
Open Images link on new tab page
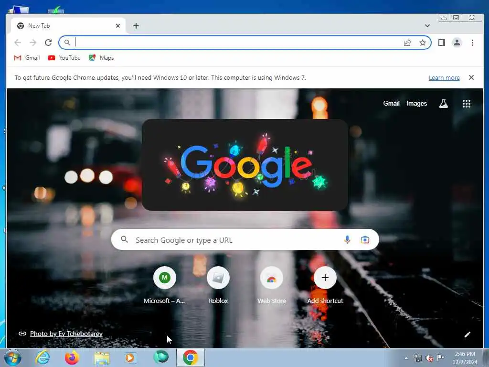pyautogui.click(x=416, y=103)
